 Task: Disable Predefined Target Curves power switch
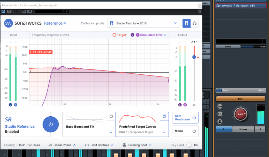click(x=164, y=116)
